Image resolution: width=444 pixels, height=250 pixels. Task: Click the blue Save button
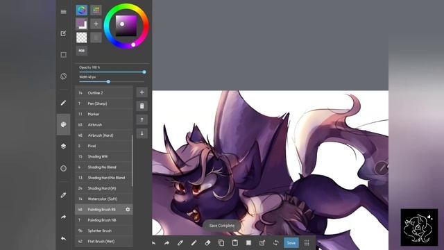click(x=291, y=243)
